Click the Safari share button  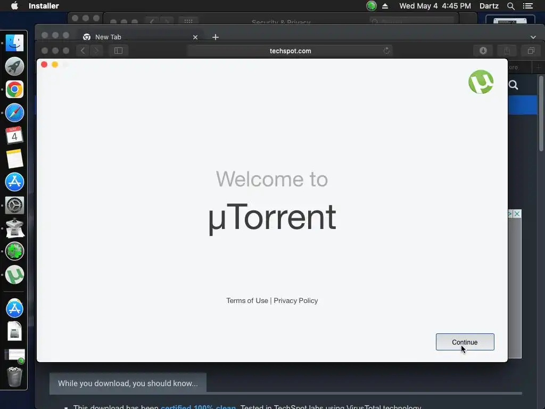tap(507, 51)
